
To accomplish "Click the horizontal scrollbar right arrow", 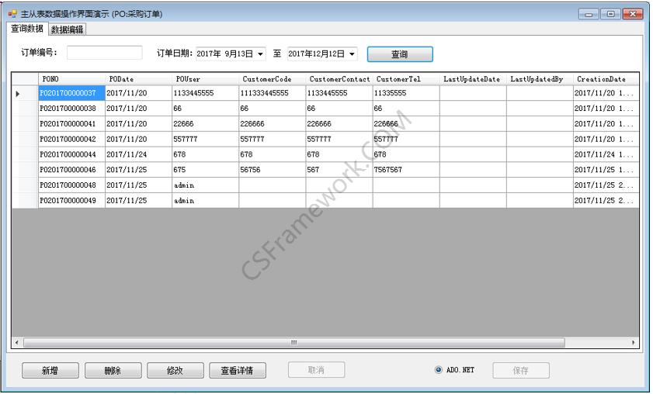I will (x=634, y=342).
